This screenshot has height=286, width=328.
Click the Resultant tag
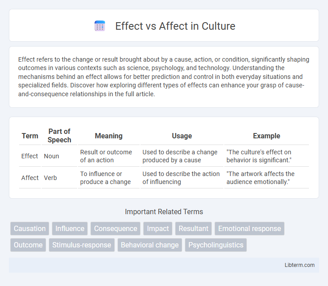(194, 228)
